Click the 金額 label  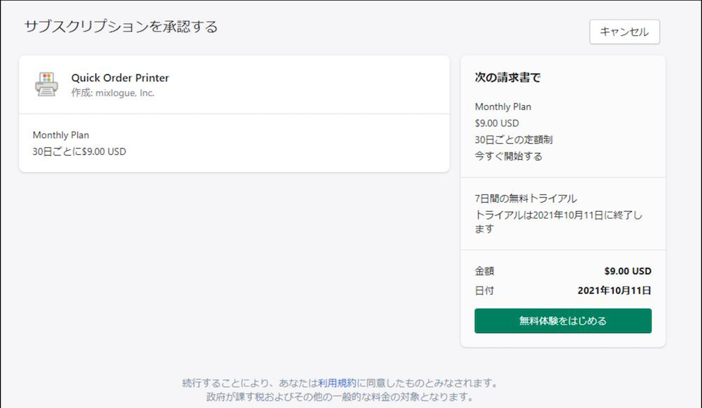tap(484, 271)
